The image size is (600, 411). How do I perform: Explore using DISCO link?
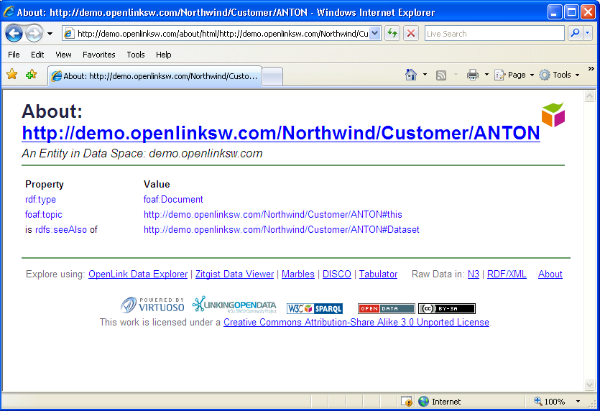(337, 274)
